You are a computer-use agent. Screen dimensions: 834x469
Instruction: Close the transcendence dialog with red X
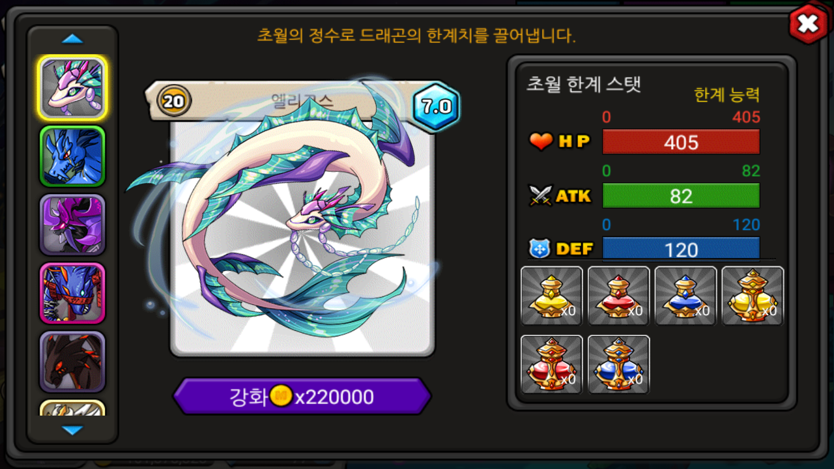808,25
